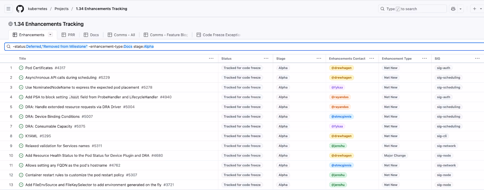Click open-issue icon for Consumable Capacity row
Image resolution: width=484 pixels, height=190 pixels.
[x=21, y=126]
